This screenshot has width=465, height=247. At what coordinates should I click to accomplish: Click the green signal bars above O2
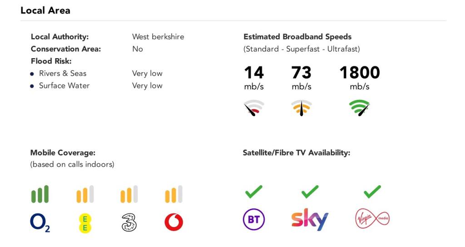(x=40, y=194)
